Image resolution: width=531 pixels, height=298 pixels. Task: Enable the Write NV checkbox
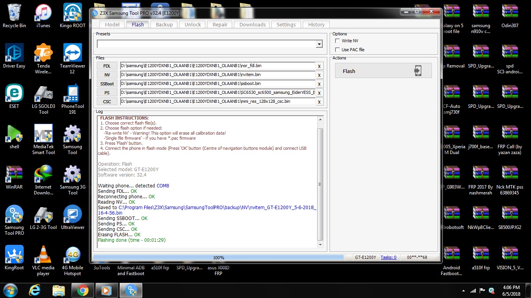coord(337,41)
